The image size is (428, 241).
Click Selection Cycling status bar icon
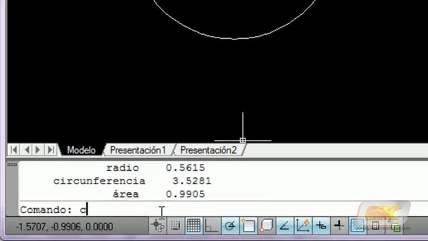pos(395,226)
